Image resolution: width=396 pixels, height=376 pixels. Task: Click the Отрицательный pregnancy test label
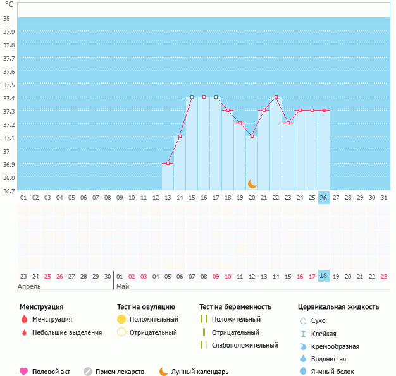click(x=235, y=332)
